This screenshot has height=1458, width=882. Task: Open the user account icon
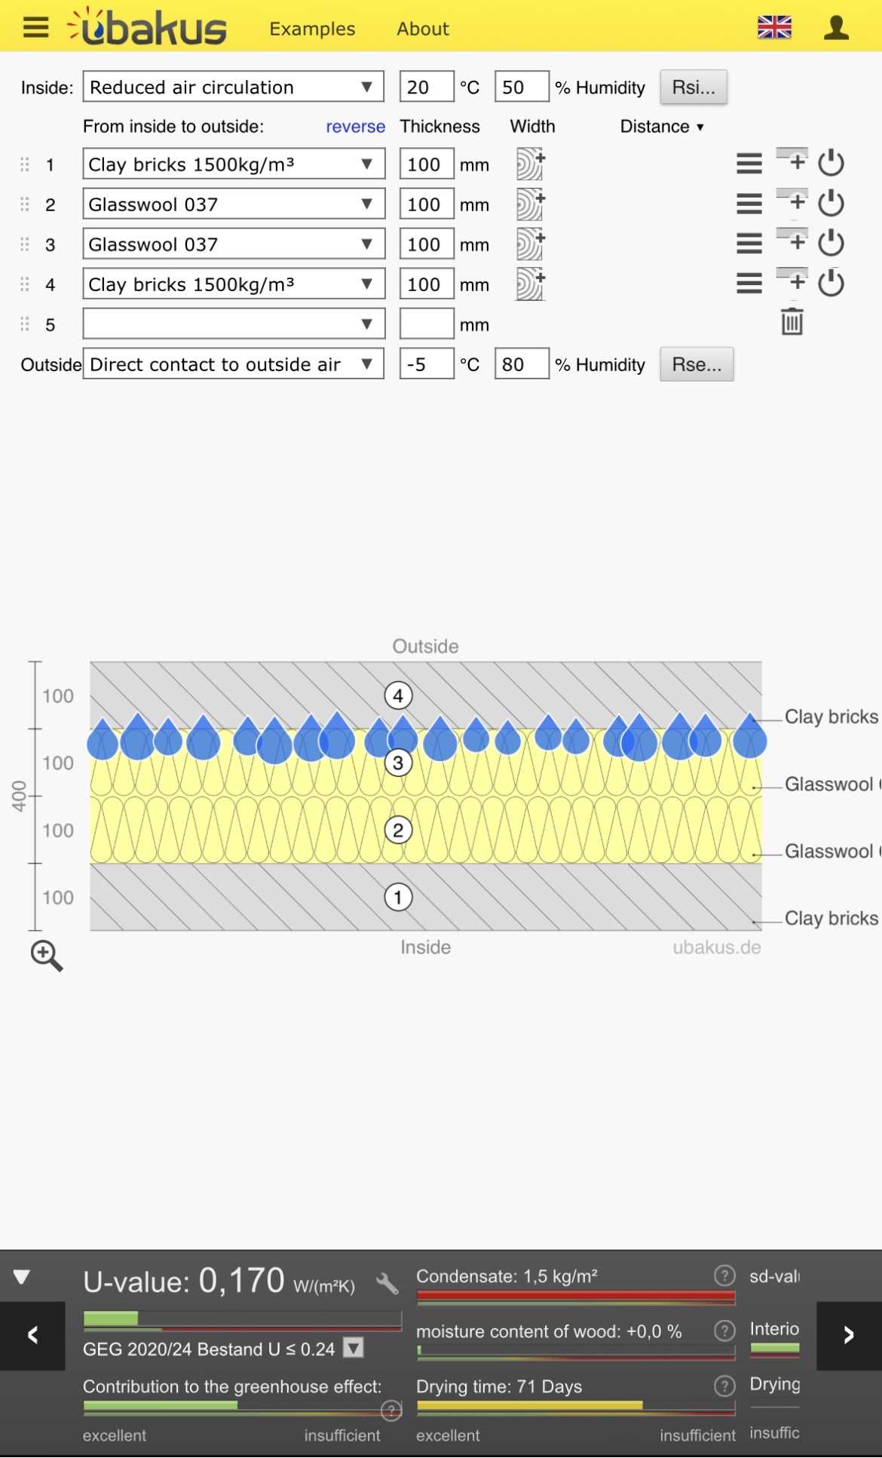pyautogui.click(x=835, y=28)
